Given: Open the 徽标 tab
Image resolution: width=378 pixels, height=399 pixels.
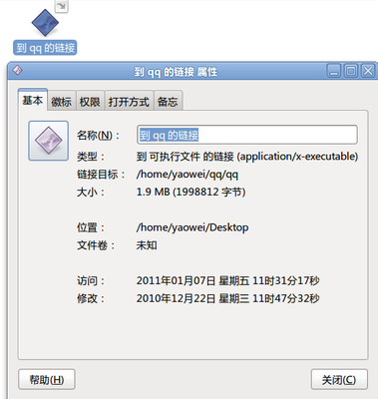Looking at the screenshot, I should (x=62, y=102).
